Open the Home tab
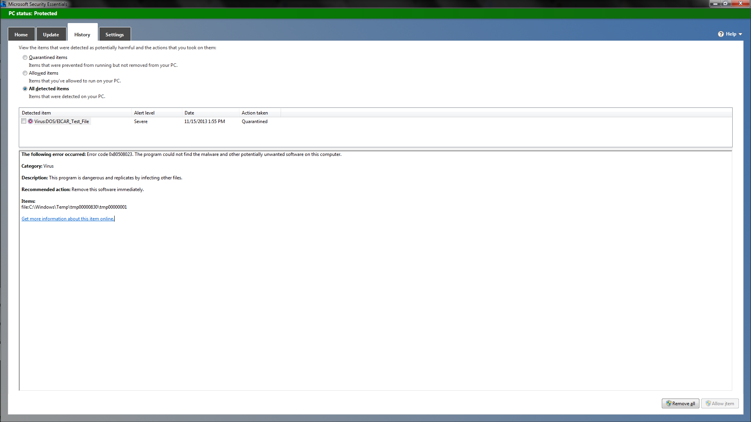The image size is (751, 422). point(21,34)
